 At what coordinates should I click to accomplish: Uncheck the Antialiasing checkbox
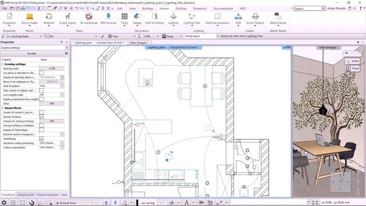pos(42,138)
